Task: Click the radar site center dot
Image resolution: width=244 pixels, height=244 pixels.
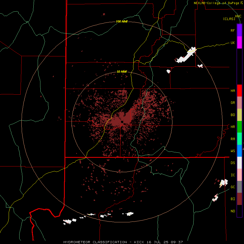Action: (x=122, y=121)
